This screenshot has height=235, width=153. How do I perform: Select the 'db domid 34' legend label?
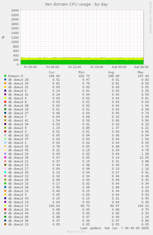tap(18, 124)
